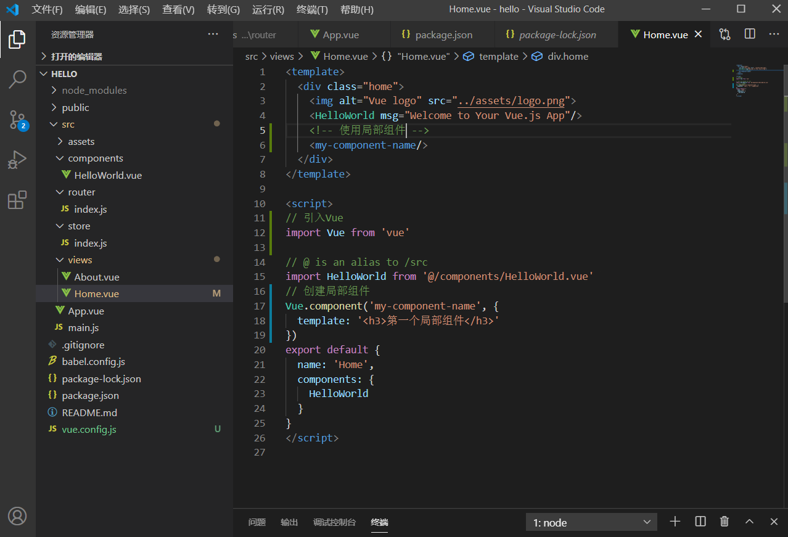The height and width of the screenshot is (537, 788).
Task: Kill the terminal with trash icon
Action: (x=725, y=522)
